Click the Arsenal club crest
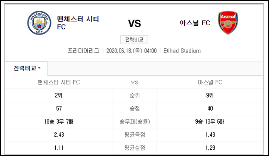The image size is (269, 156). coord(228,23)
